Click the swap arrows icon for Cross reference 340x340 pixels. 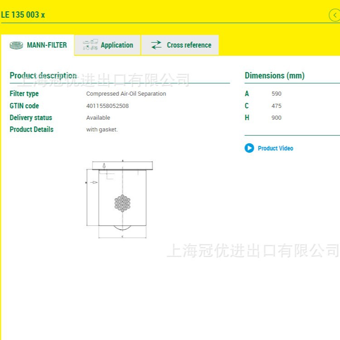(156, 45)
